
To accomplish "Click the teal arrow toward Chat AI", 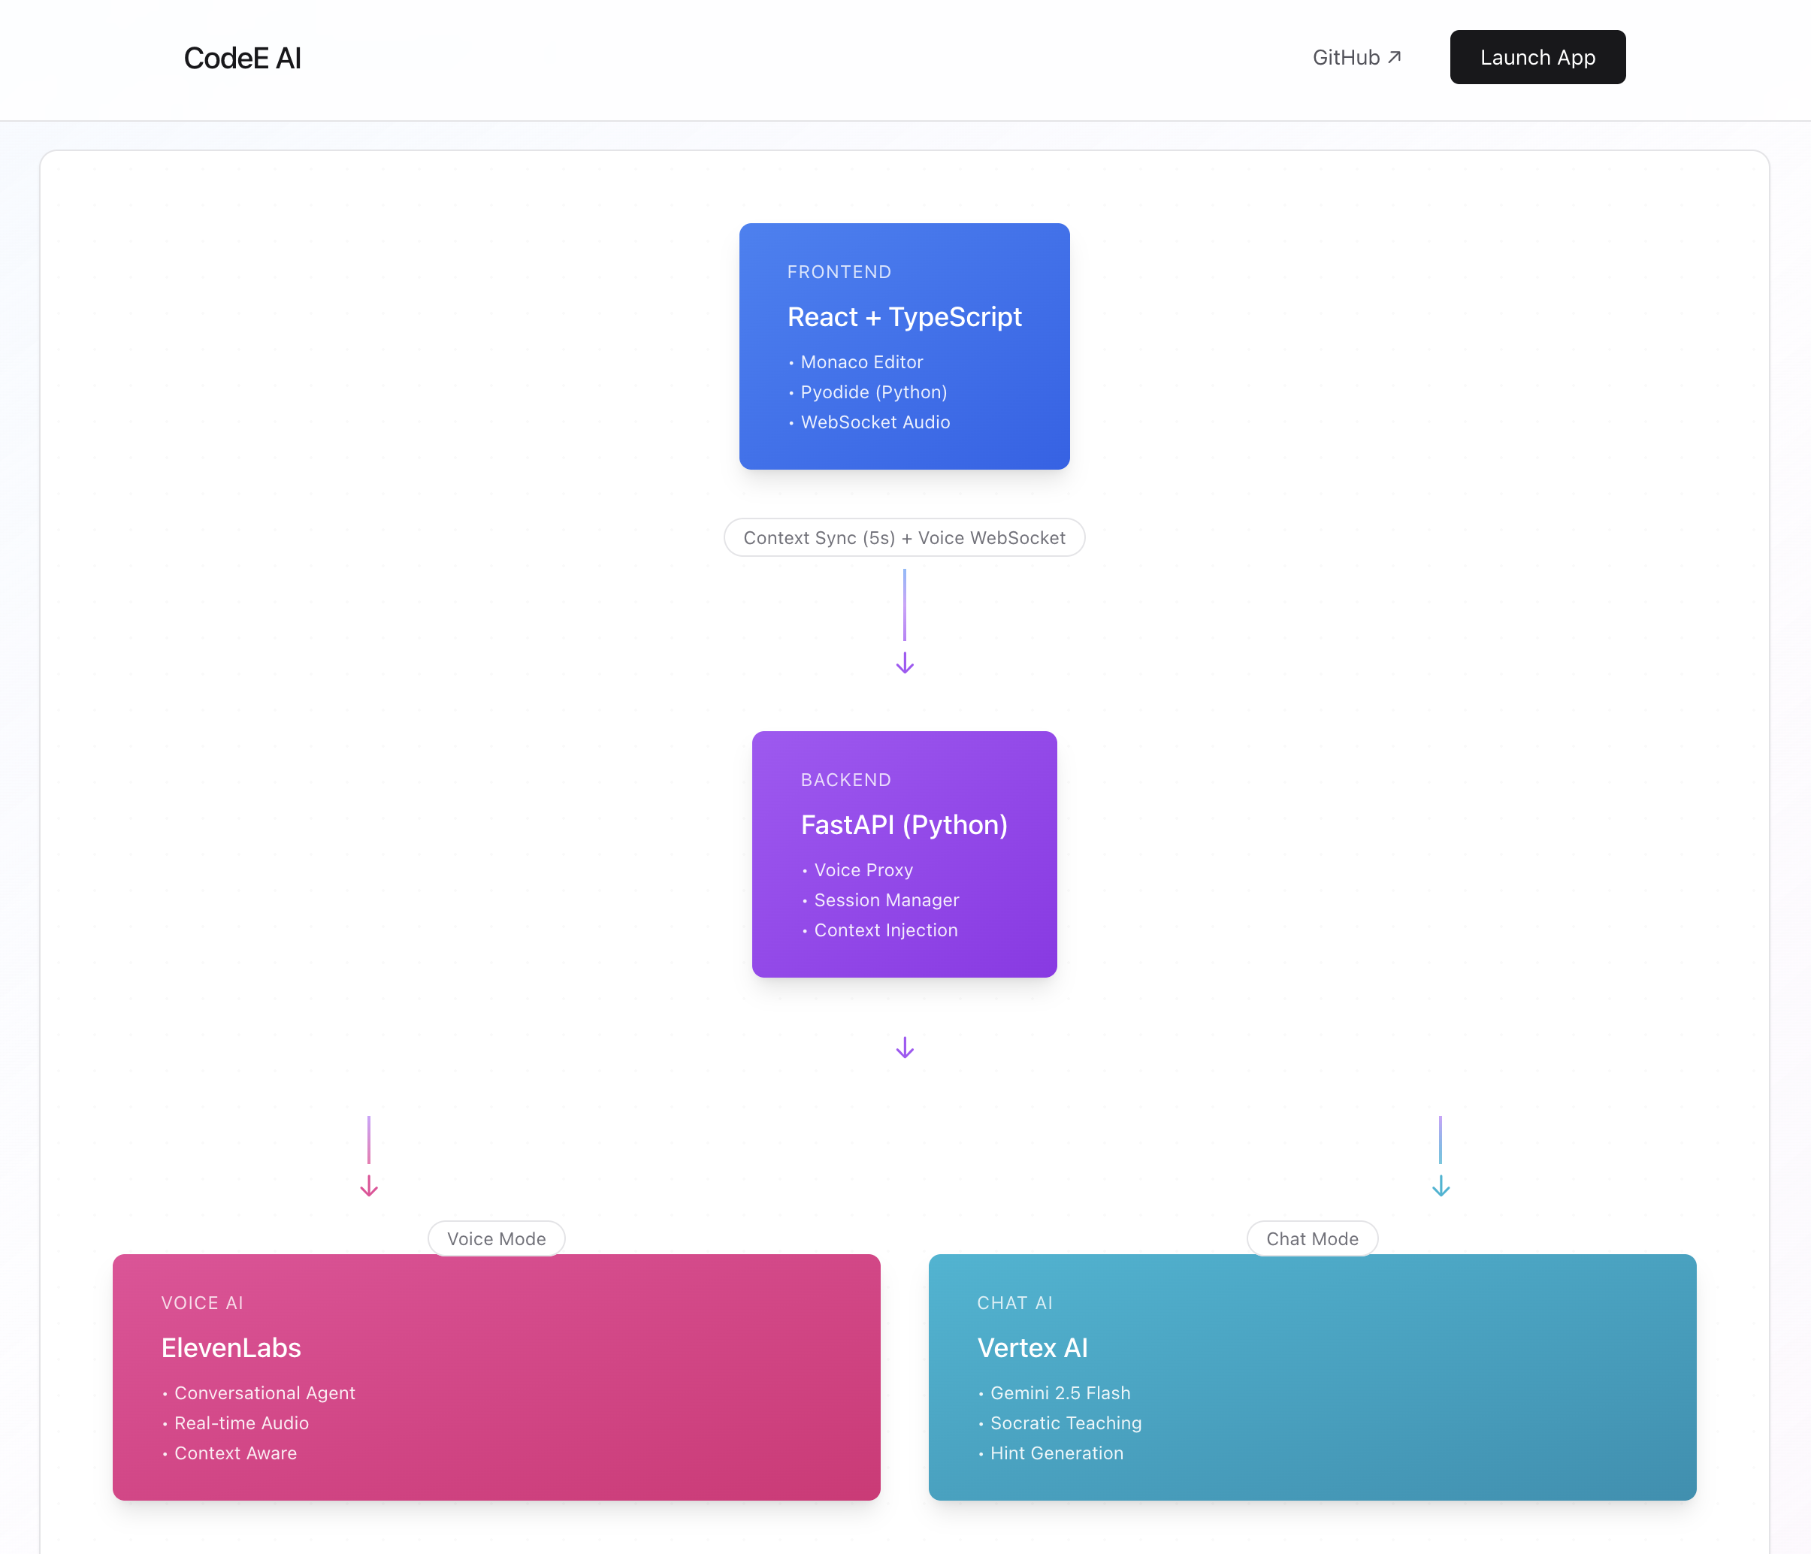I will pyautogui.click(x=1441, y=1185).
